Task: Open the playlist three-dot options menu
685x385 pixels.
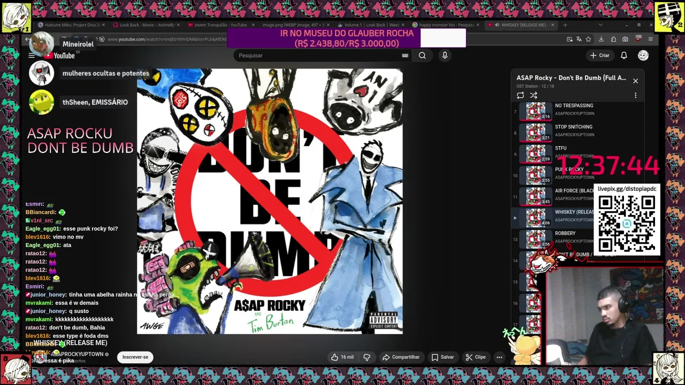Action: click(635, 95)
